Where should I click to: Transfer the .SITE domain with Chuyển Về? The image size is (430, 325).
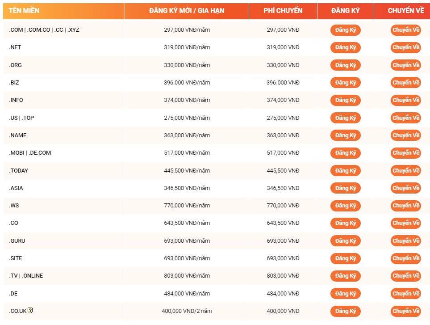[x=405, y=258]
